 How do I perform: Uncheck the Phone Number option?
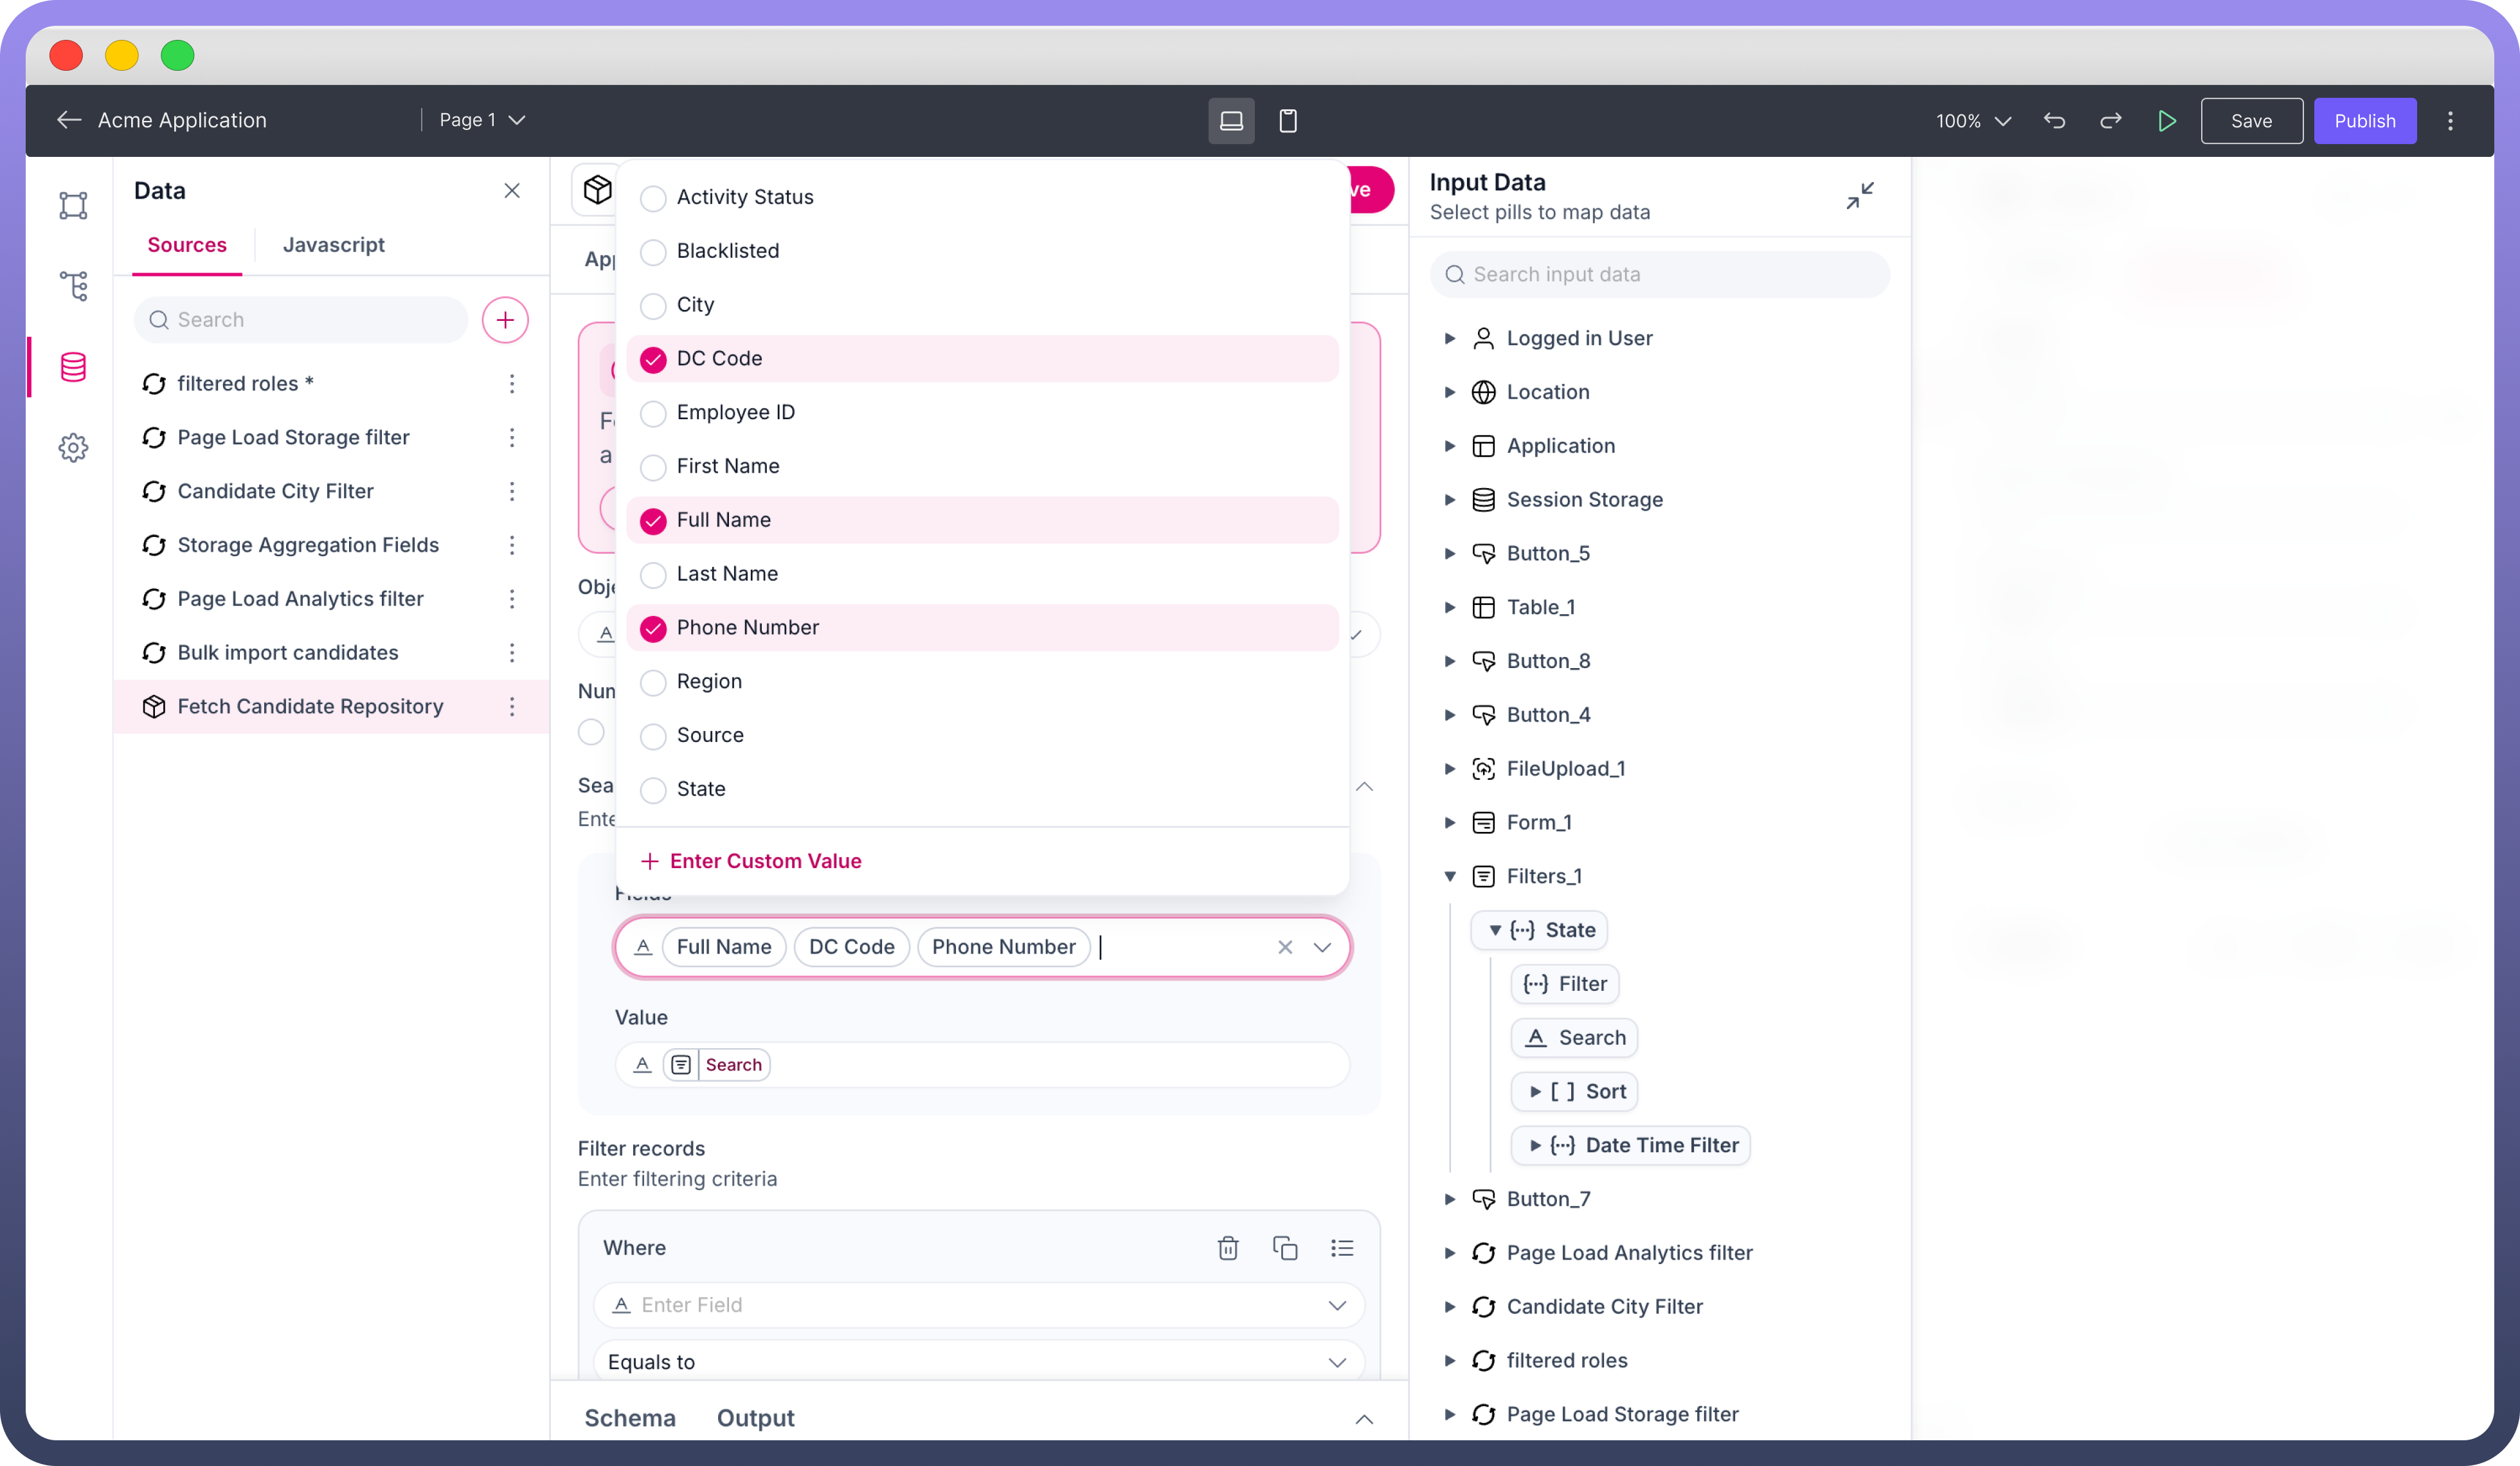point(653,628)
